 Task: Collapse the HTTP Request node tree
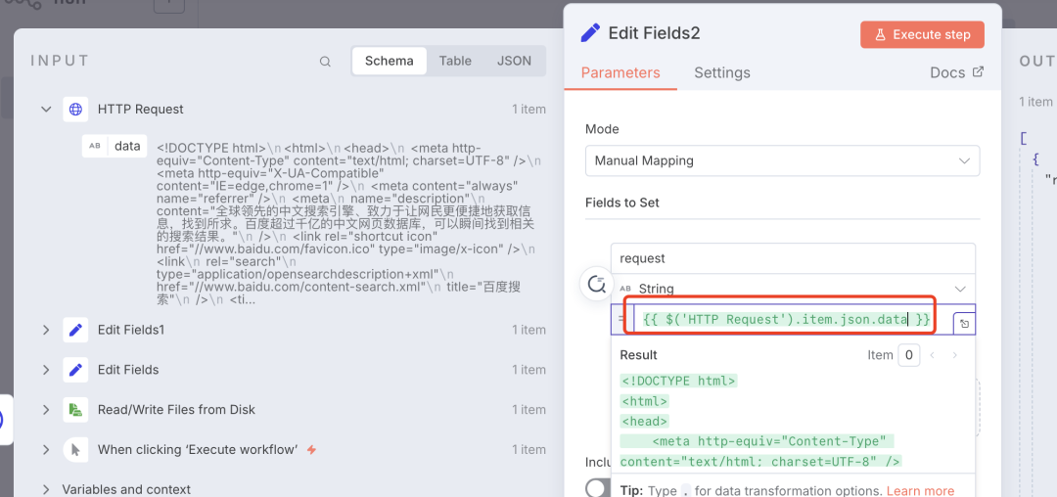point(46,110)
